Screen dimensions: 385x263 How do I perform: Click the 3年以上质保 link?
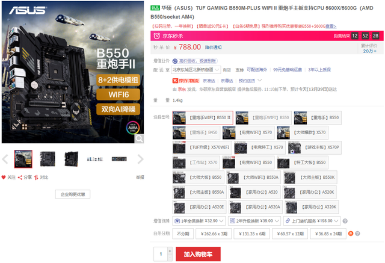pyautogui.click(x=319, y=70)
